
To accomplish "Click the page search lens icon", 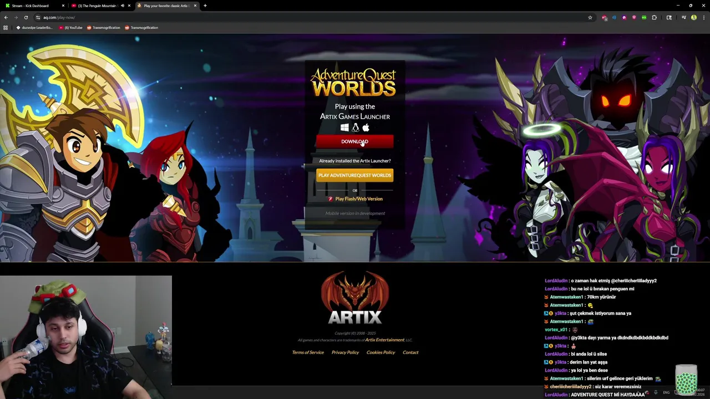I will [x=669, y=17].
